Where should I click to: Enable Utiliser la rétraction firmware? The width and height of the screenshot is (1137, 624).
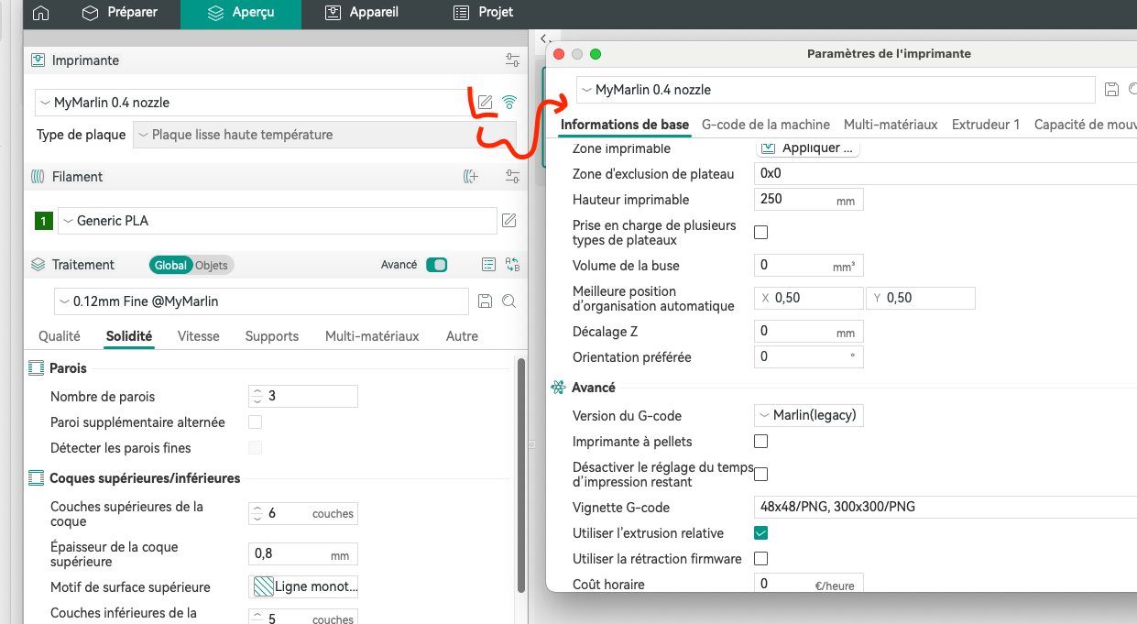760,559
